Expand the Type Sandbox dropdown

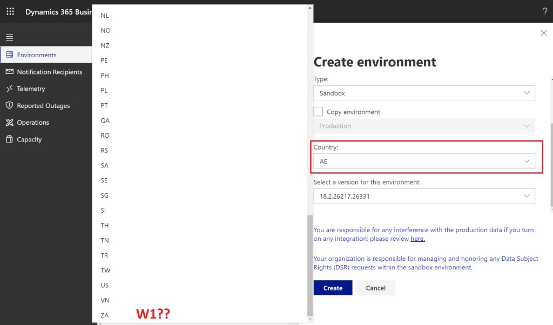424,93
